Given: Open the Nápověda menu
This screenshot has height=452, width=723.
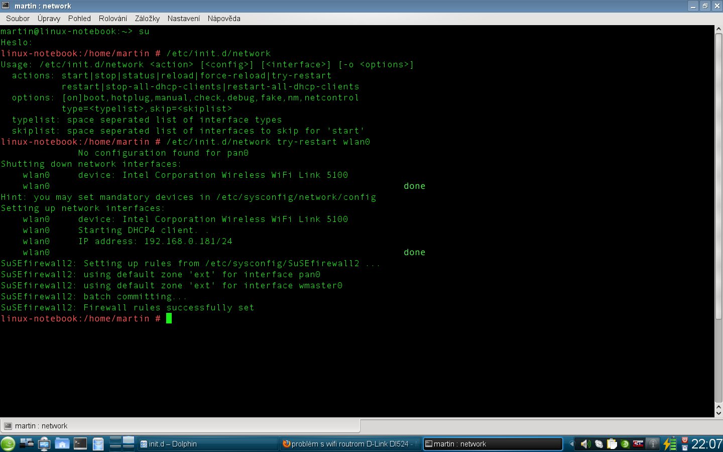Looking at the screenshot, I should tap(224, 19).
